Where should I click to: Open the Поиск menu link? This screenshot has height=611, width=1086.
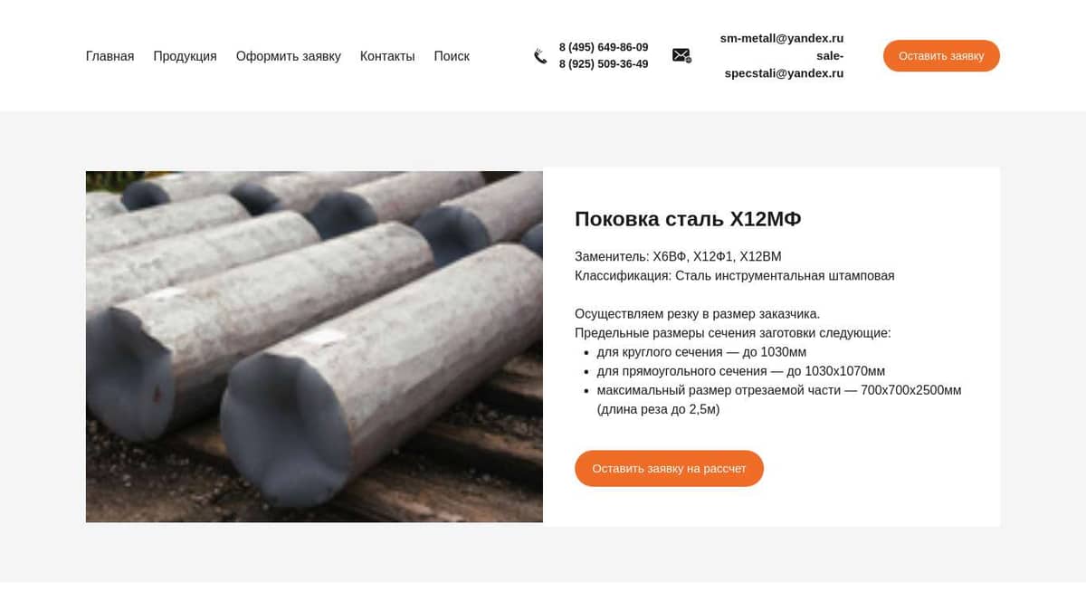(452, 56)
